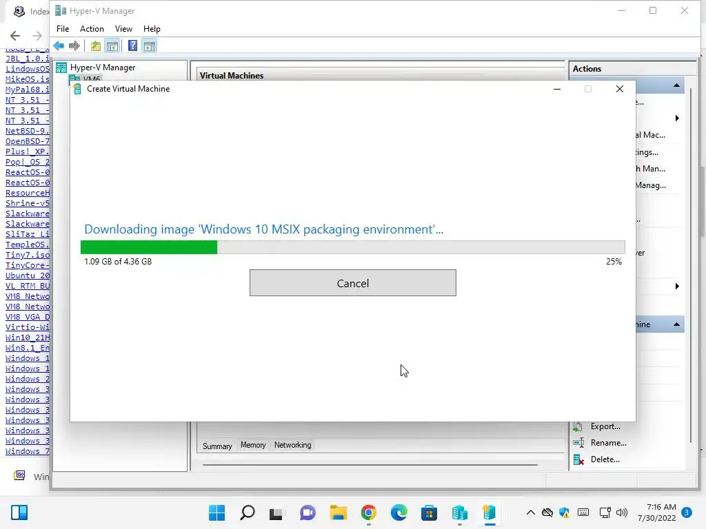Open Windows Security tray icon
706x529 pixels.
tap(564, 512)
